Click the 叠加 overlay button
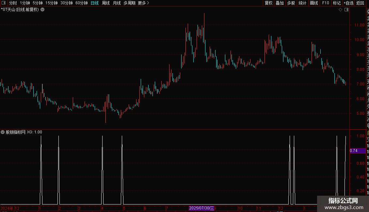This screenshot has width=369, height=212. pyautogui.click(x=280, y=3)
